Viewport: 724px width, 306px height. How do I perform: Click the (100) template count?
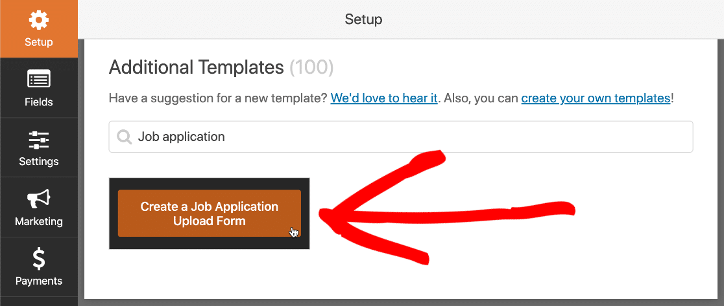(311, 68)
